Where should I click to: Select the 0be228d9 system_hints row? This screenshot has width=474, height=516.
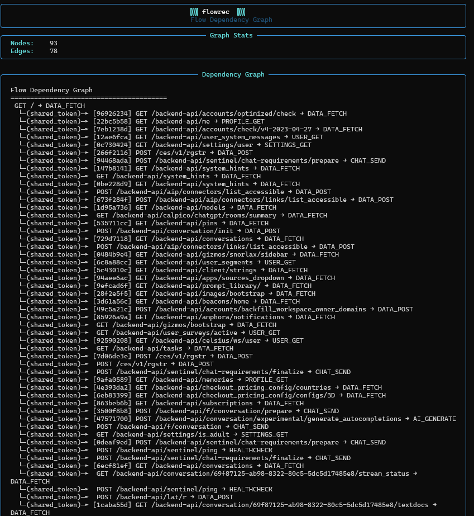pos(160,184)
